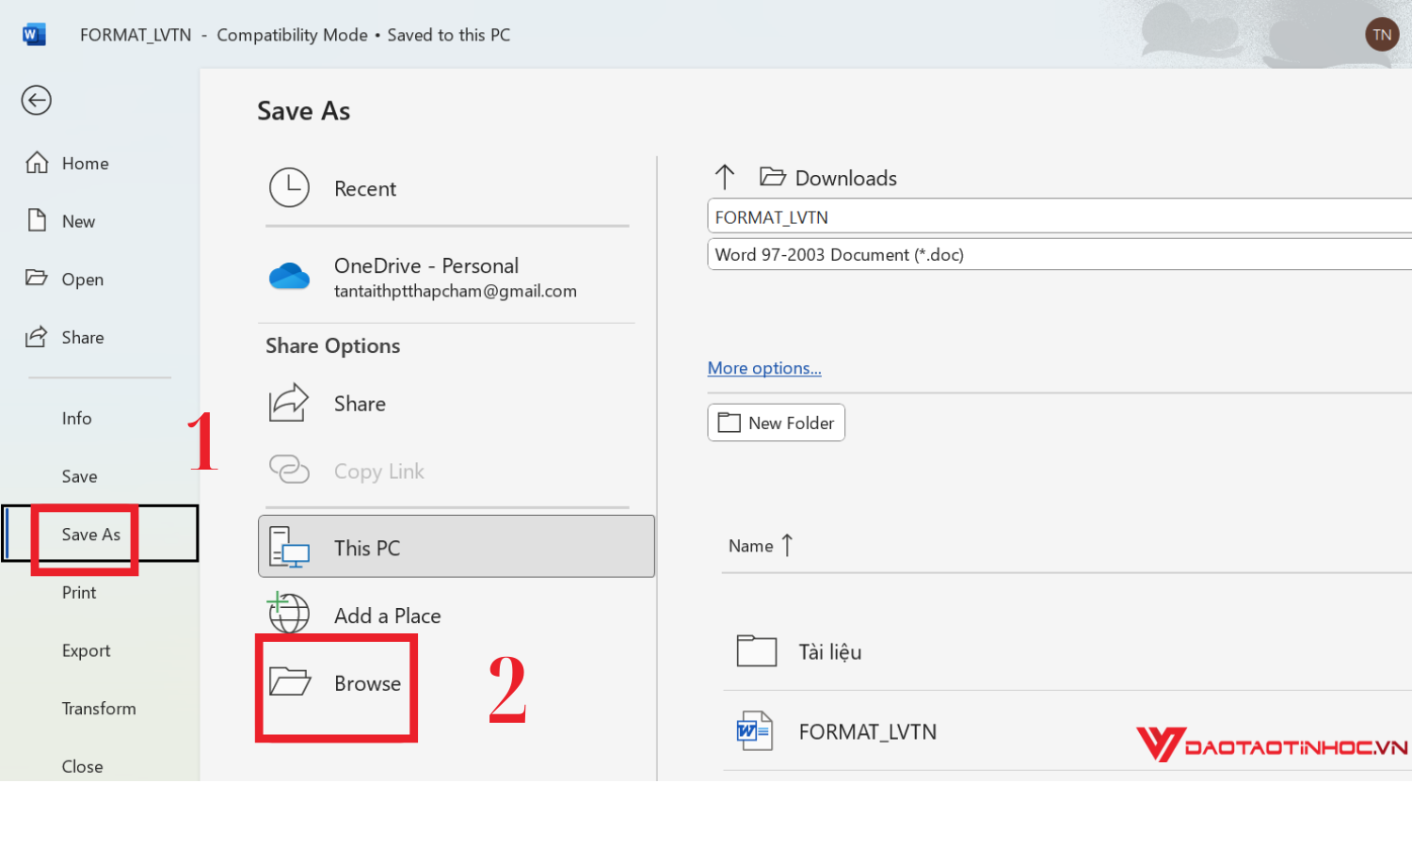Switch to the Print menu item
Viewport: 1412px width, 847px height.
[78, 592]
